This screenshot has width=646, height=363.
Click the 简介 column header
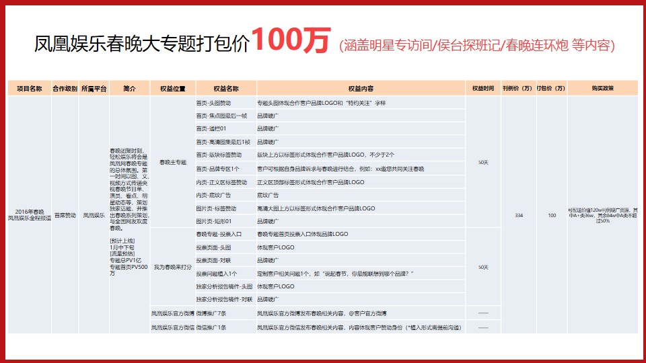point(129,89)
